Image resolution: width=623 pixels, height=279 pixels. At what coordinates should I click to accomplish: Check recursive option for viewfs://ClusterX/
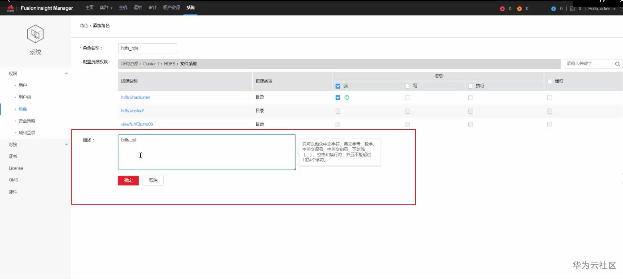tap(550, 124)
